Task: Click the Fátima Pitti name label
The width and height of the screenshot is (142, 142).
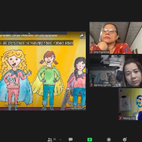Action: point(129,118)
